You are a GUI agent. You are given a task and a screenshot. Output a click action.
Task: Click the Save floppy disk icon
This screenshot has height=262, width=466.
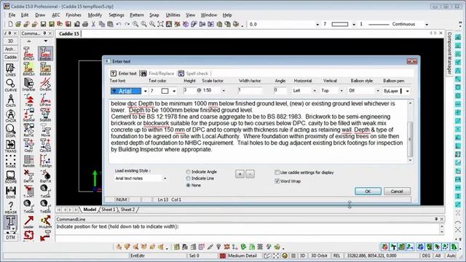(x=43, y=24)
